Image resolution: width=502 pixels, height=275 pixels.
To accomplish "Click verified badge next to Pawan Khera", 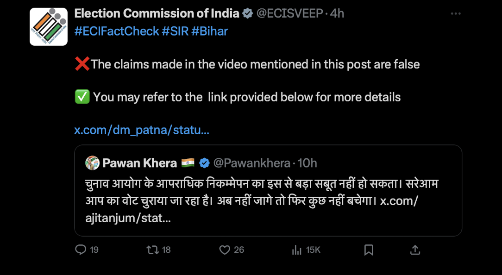I will coord(204,163).
